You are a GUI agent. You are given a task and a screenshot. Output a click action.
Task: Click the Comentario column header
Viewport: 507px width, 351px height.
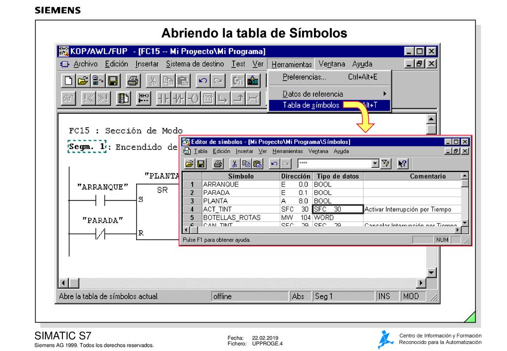(412, 176)
